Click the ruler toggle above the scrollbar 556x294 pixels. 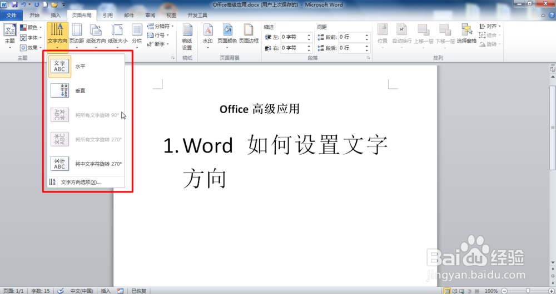coord(553,69)
